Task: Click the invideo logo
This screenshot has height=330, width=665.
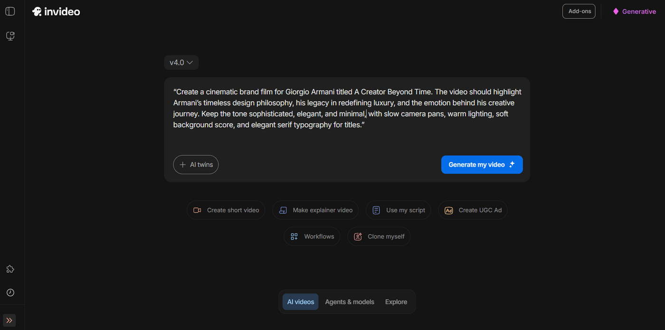Action: tap(56, 11)
